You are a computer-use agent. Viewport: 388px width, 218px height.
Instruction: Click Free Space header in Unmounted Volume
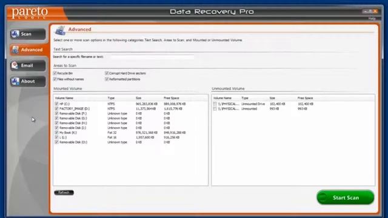coord(305,98)
